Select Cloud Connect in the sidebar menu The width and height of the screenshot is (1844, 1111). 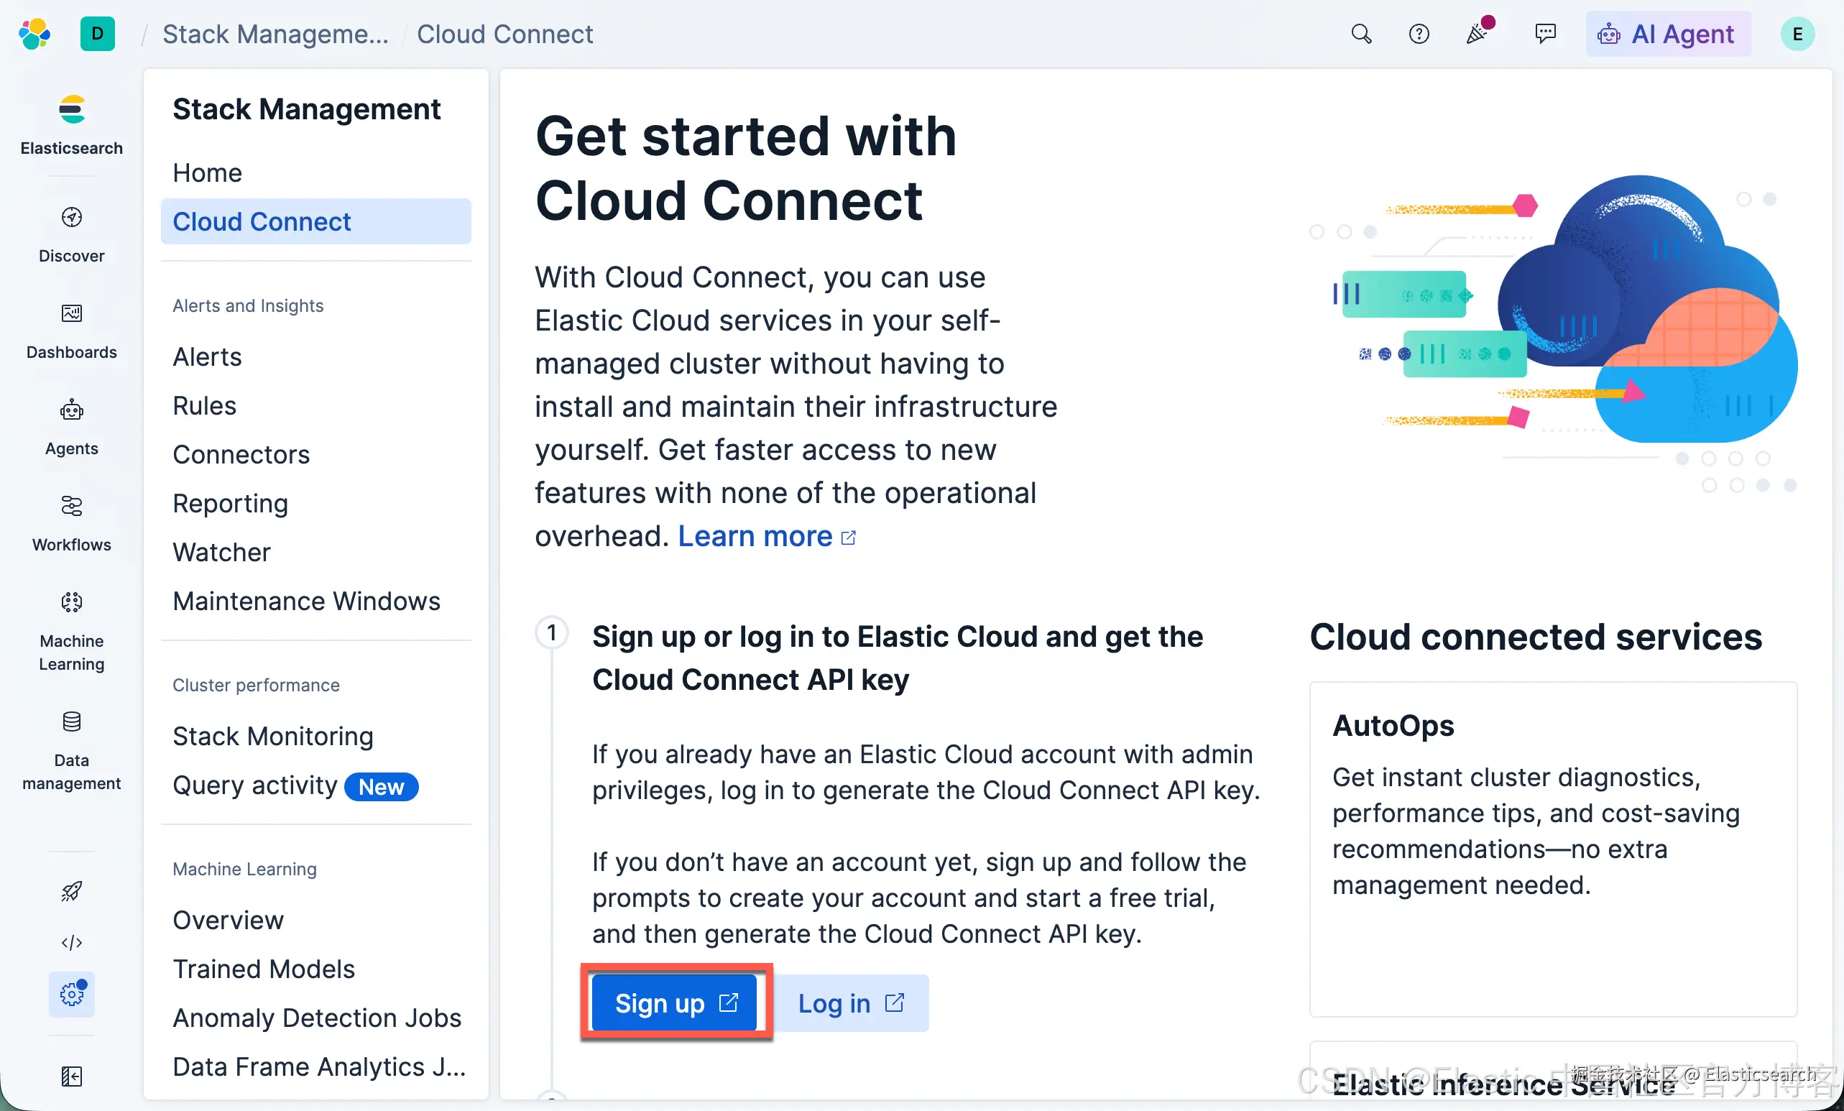click(x=315, y=221)
